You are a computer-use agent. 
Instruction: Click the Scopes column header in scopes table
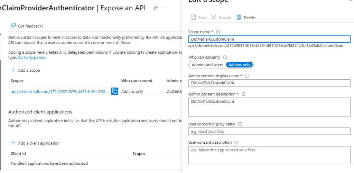pyautogui.click(x=17, y=81)
